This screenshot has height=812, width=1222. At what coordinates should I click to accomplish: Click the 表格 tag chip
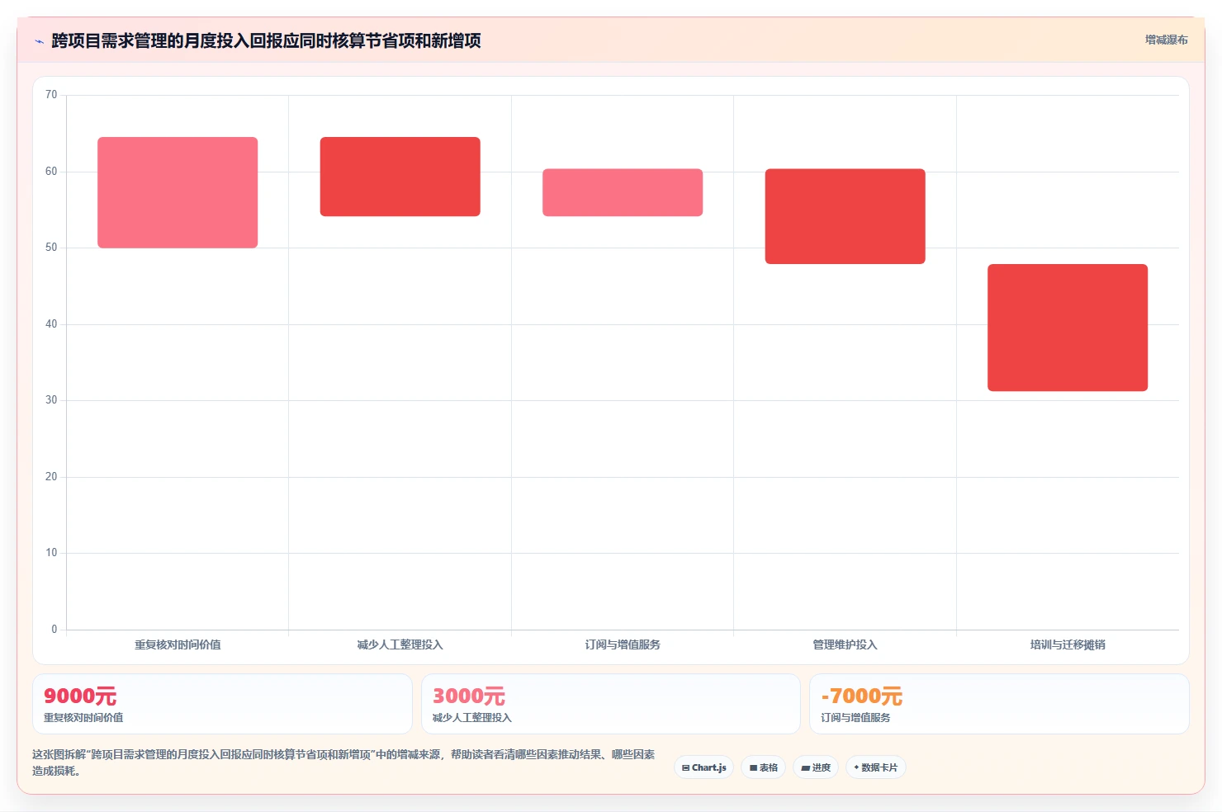tap(764, 767)
